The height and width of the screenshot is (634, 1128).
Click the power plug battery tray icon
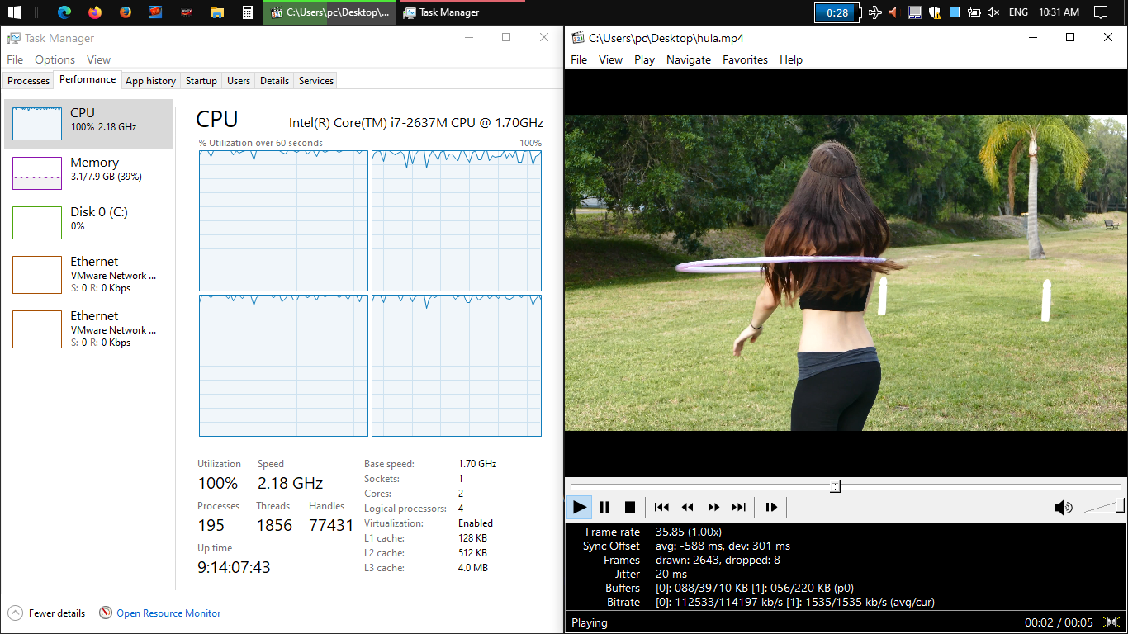(974, 12)
